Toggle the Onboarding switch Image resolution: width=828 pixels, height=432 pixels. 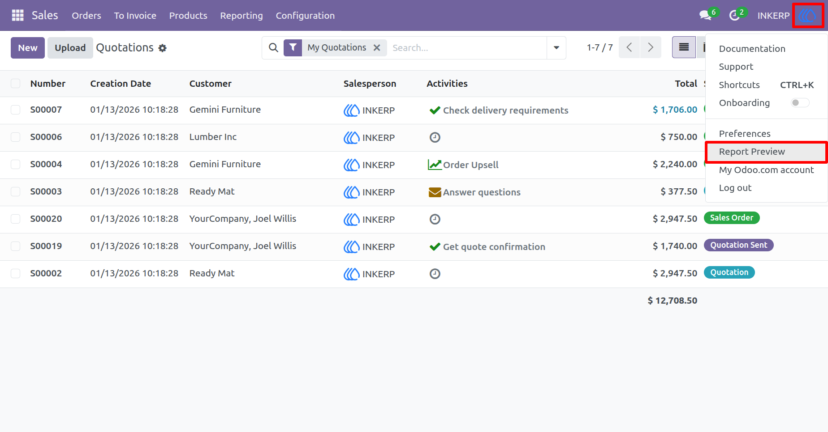click(800, 103)
